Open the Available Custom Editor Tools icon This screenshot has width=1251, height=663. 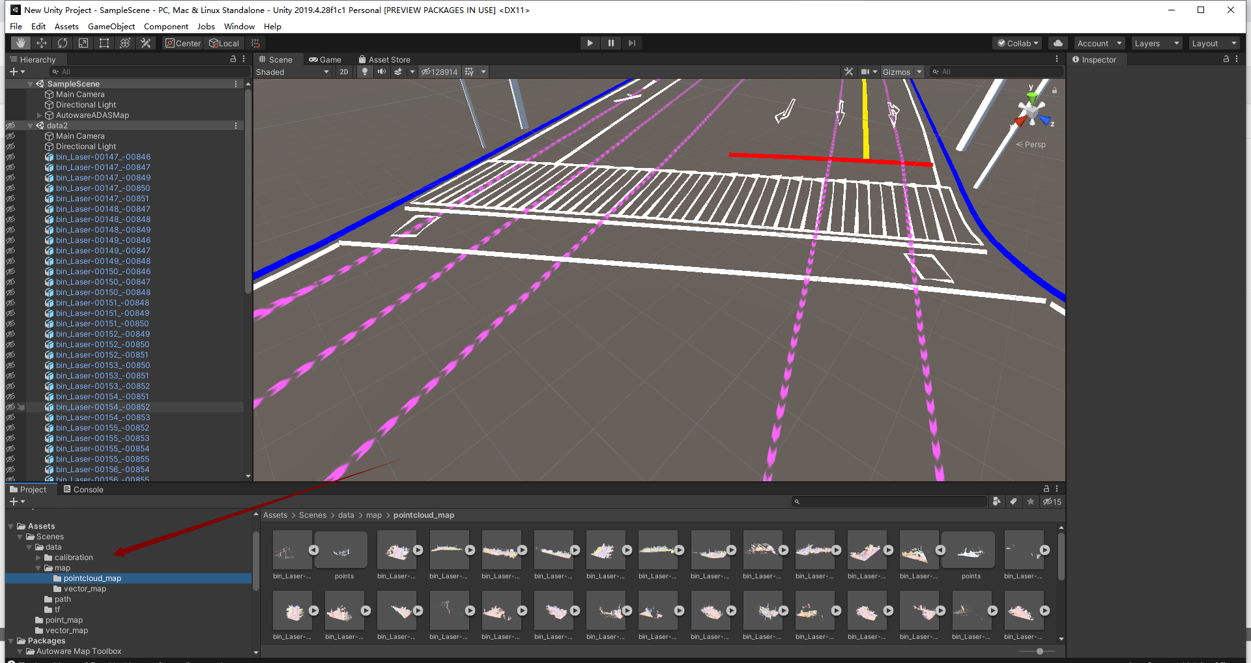click(x=146, y=43)
